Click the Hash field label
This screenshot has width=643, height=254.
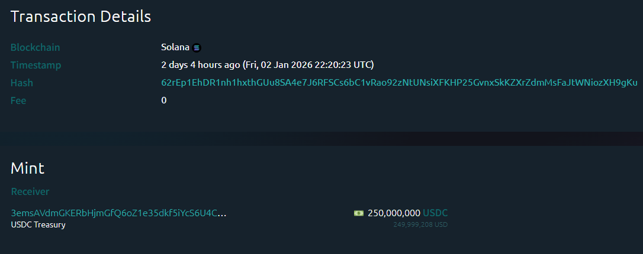coord(22,83)
